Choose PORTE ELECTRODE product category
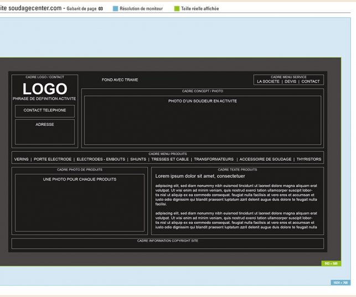 (53, 159)
